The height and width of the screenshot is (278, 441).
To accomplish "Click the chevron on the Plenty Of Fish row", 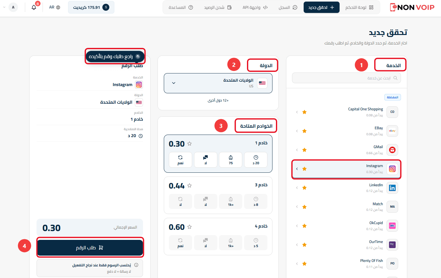I will tap(297, 264).
